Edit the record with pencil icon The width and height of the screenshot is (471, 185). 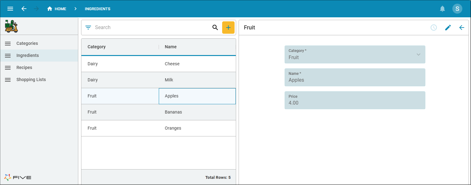pyautogui.click(x=448, y=28)
